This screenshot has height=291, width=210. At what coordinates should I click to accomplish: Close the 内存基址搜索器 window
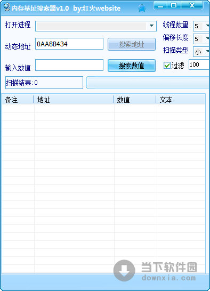[x=192, y=5]
